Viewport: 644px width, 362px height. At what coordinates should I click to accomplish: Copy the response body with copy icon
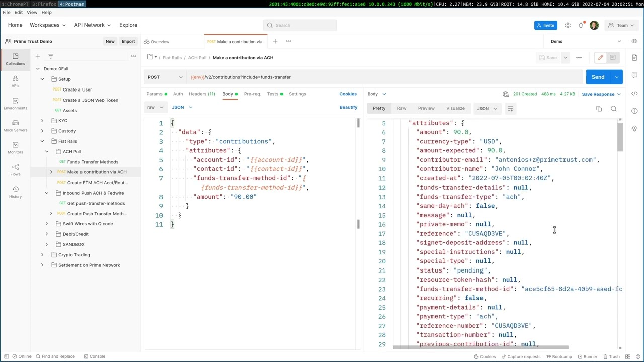tap(599, 109)
